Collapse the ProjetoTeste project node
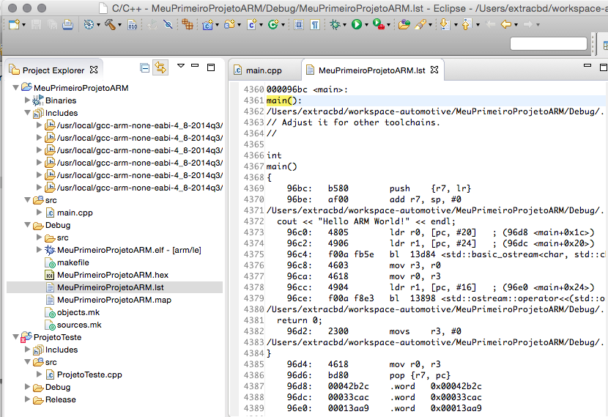This screenshot has height=417, width=608. click(16, 337)
